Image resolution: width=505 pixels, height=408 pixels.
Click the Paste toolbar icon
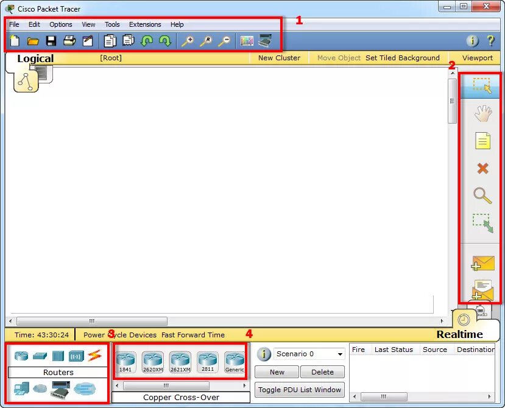128,41
